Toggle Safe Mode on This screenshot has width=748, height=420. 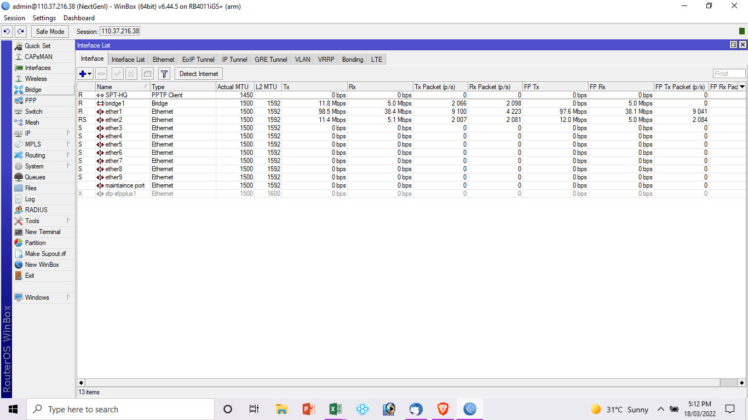click(x=50, y=32)
